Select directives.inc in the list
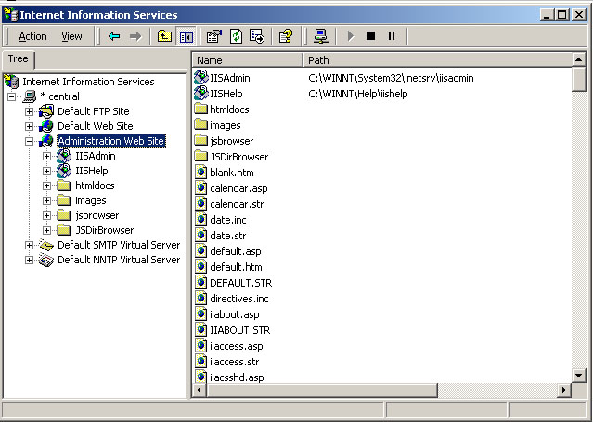 (x=239, y=299)
